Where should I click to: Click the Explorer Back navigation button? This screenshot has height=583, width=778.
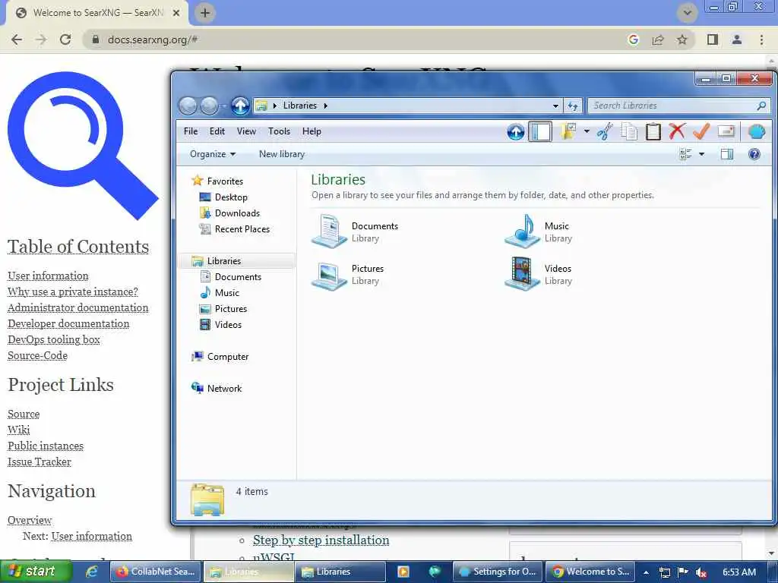[x=188, y=106]
